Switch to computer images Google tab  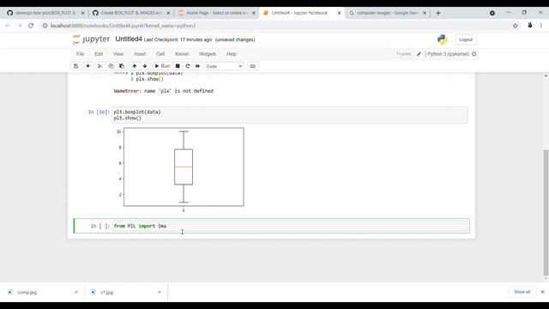(387, 13)
